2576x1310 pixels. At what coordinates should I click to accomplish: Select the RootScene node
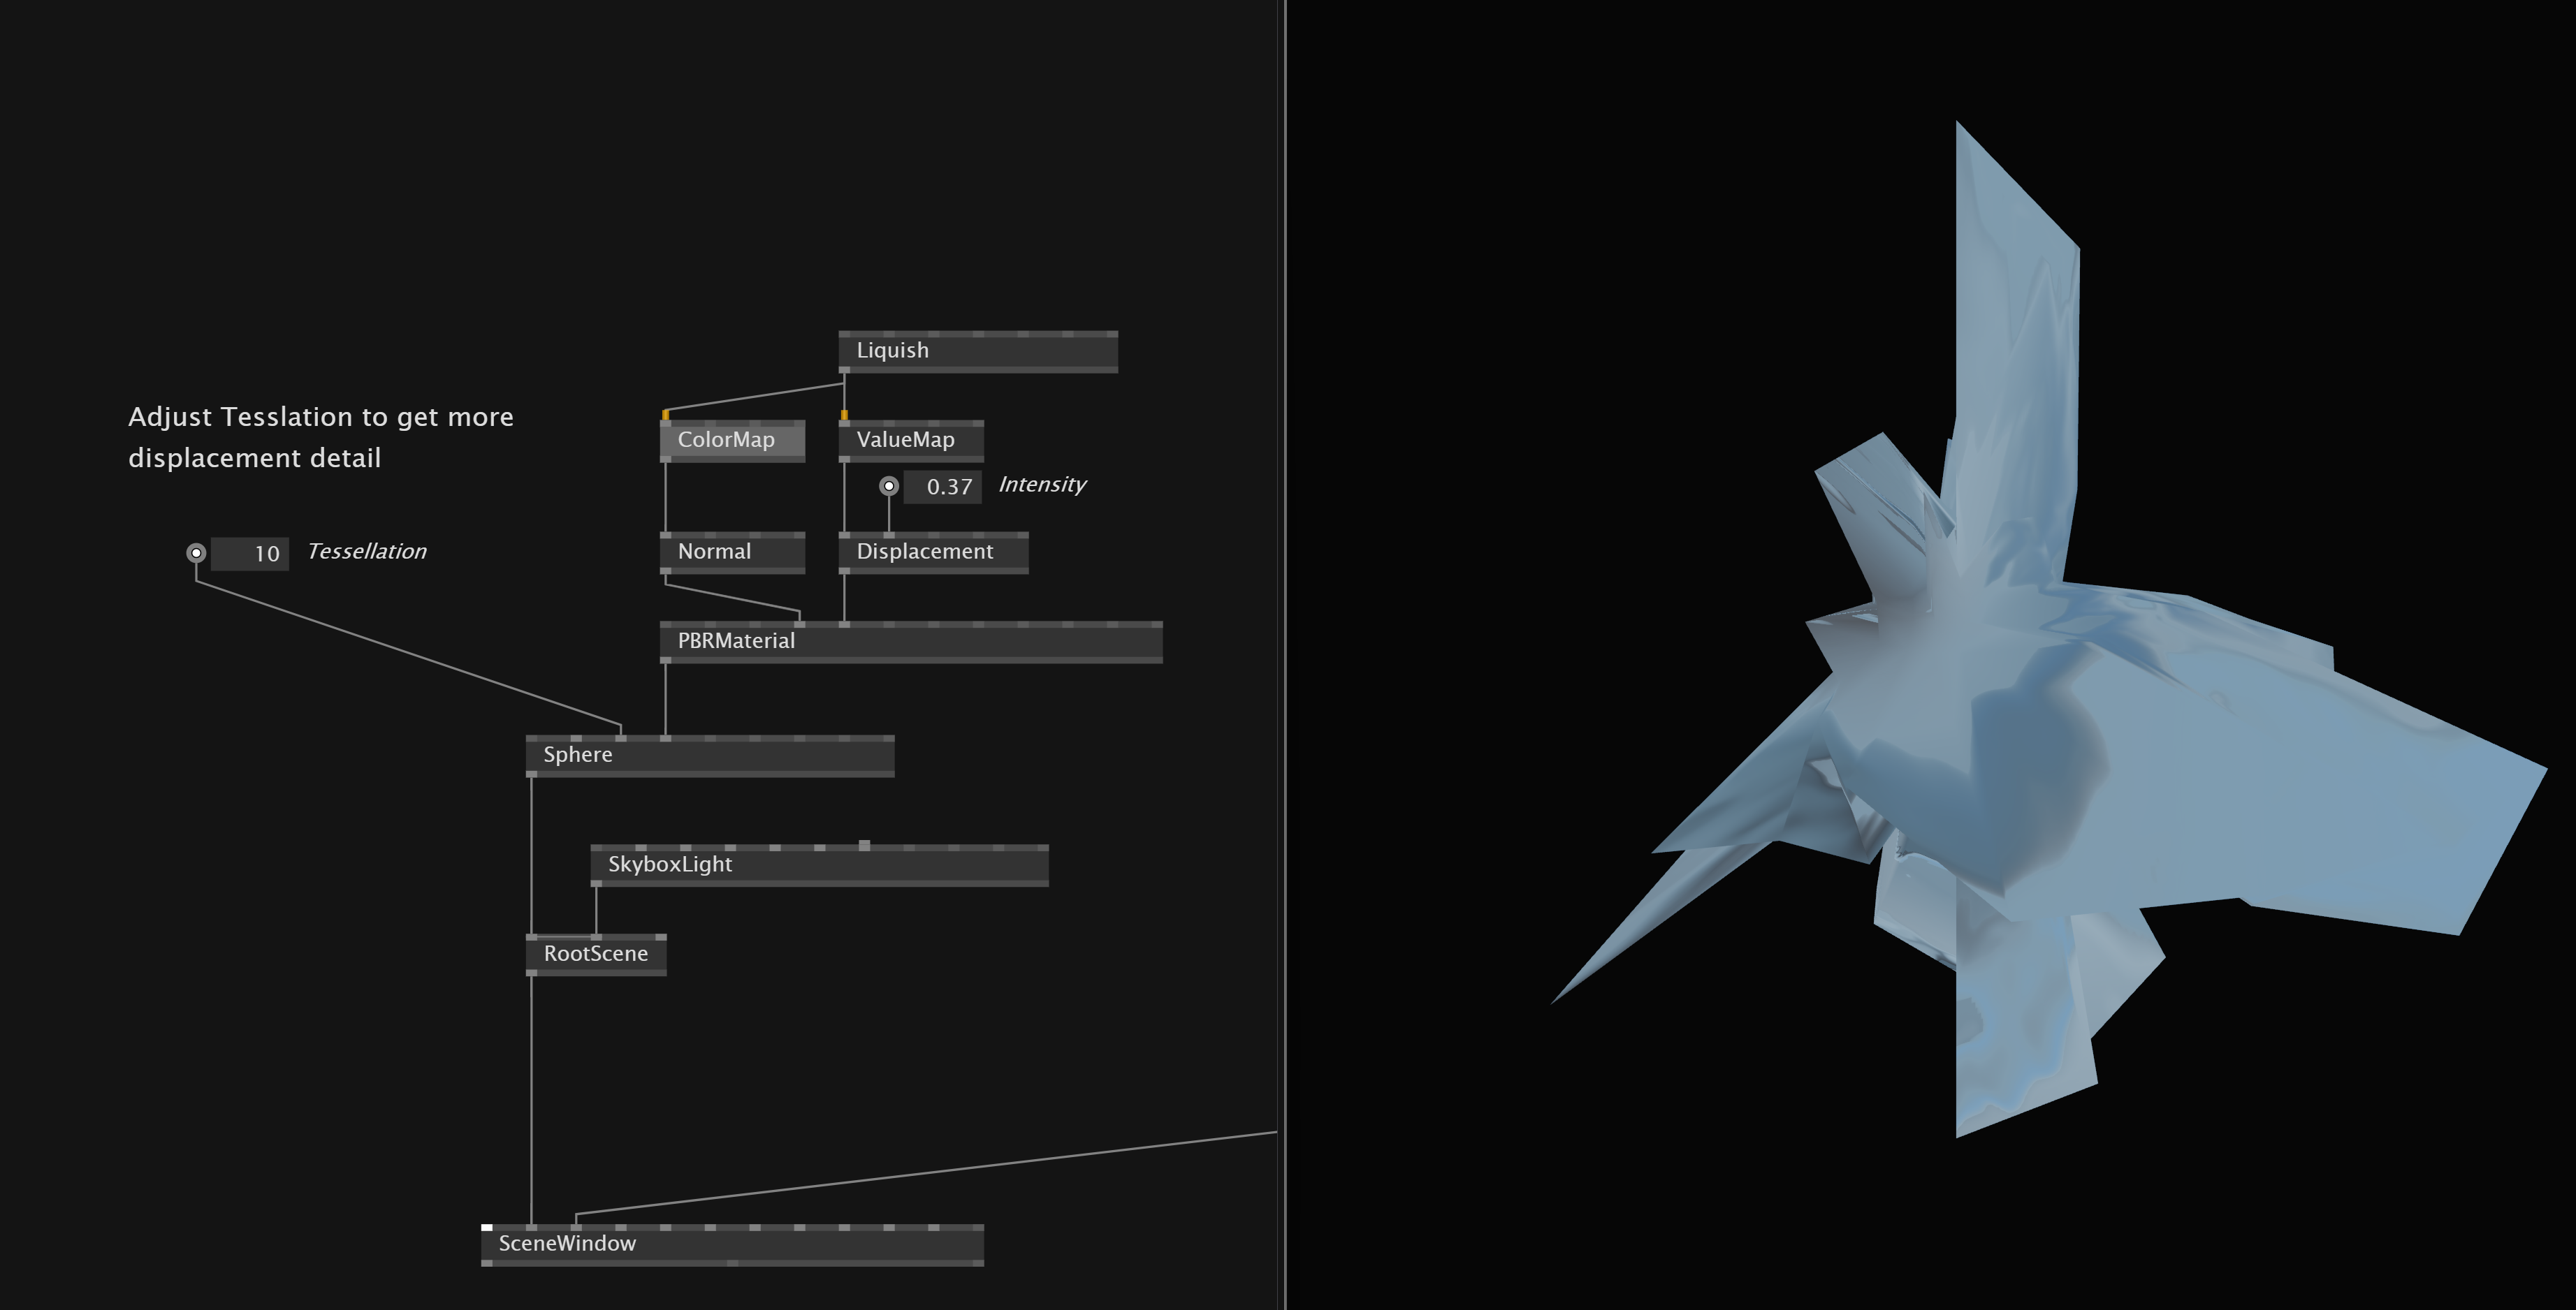(x=595, y=953)
